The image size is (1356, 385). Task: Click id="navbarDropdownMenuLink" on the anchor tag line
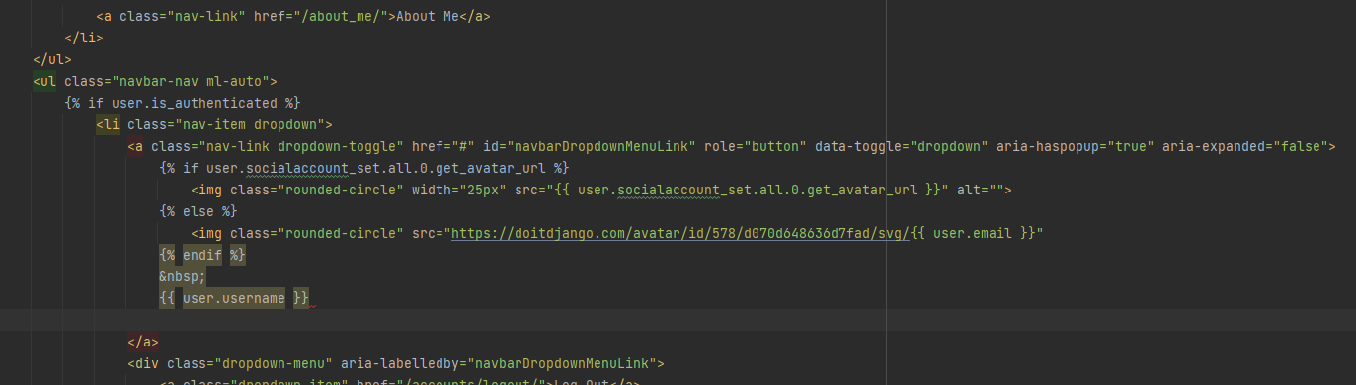[589, 146]
